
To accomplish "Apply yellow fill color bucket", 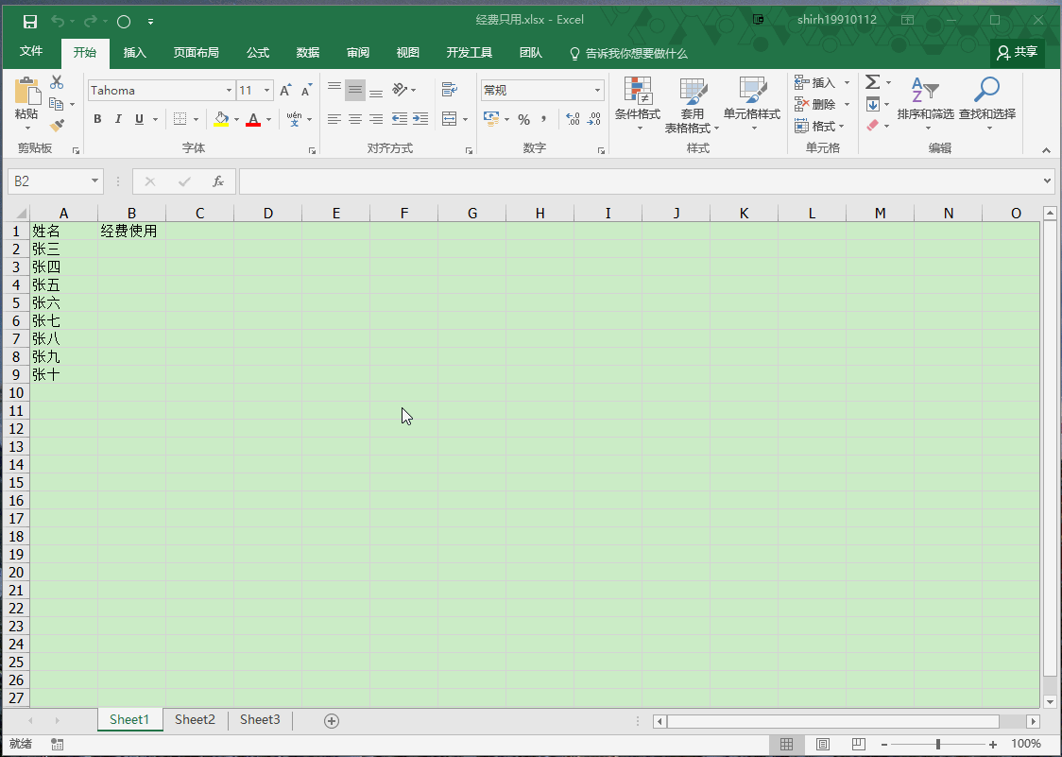I will [221, 119].
